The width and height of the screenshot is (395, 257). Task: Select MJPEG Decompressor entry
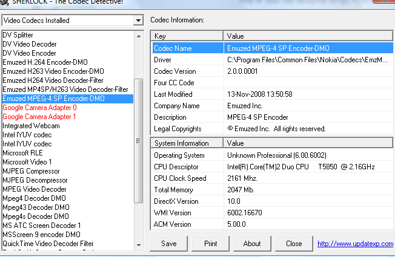[68, 180]
